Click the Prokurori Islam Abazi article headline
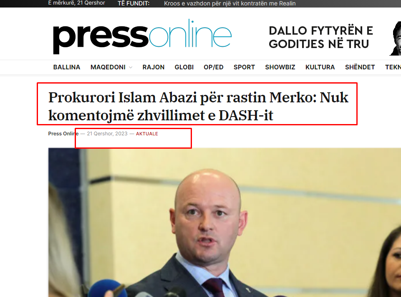Image resolution: width=401 pixels, height=297 pixels. point(198,106)
